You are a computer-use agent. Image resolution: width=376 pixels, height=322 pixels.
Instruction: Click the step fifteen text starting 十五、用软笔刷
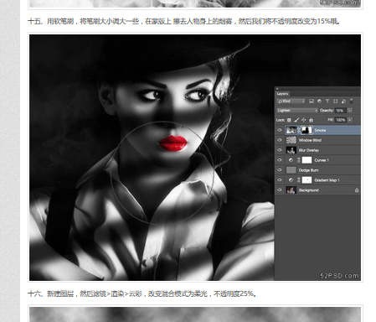pyautogui.click(x=184, y=21)
